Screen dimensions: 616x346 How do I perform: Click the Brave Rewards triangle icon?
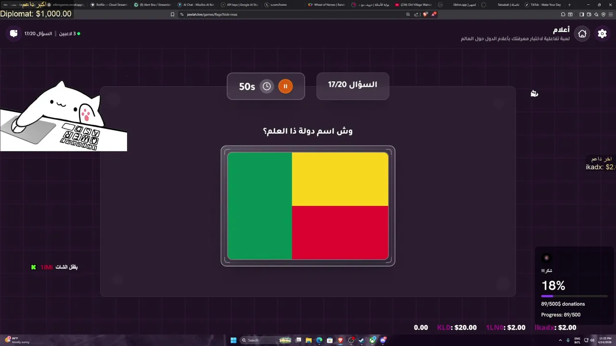434,14
